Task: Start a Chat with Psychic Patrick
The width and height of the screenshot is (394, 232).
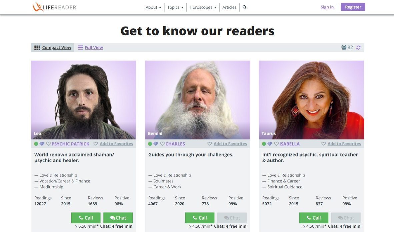Action: click(118, 218)
